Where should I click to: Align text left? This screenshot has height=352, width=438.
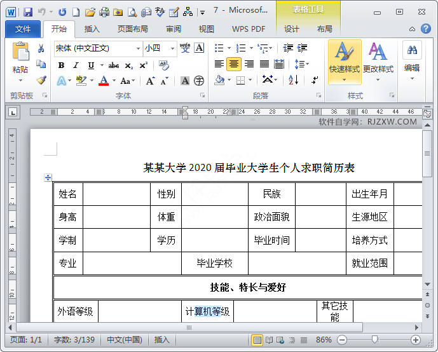coord(219,64)
